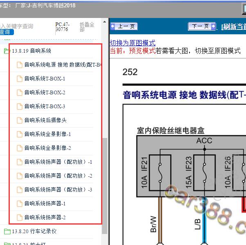246x245 pixels.
Task: Go to next page with 下一页 button
Action: [x=202, y=26]
